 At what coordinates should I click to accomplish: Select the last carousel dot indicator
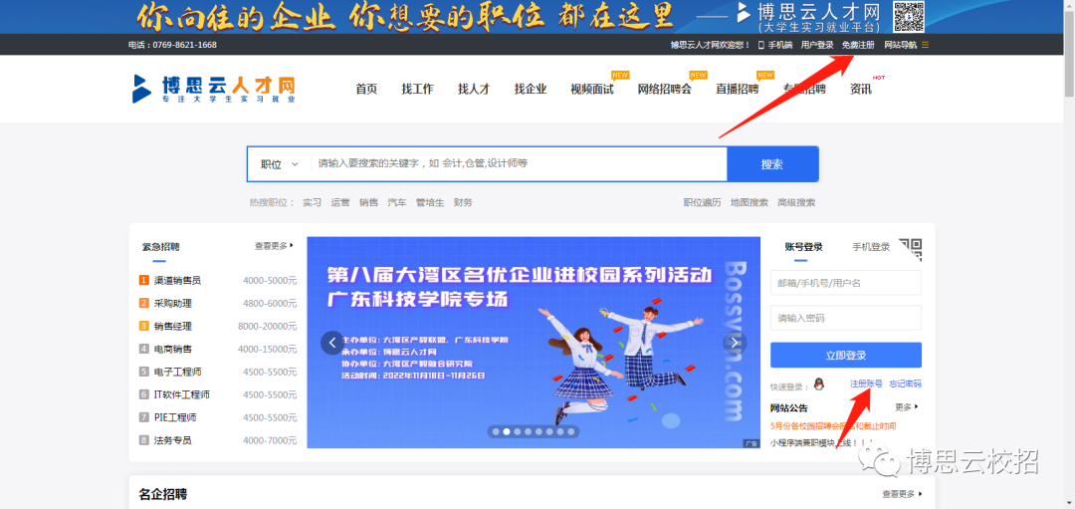[x=571, y=431]
